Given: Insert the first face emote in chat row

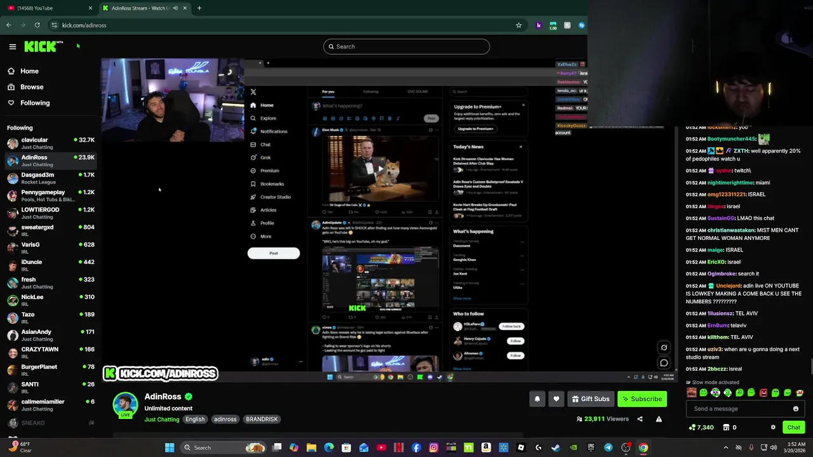Looking at the screenshot, I should [692, 393].
